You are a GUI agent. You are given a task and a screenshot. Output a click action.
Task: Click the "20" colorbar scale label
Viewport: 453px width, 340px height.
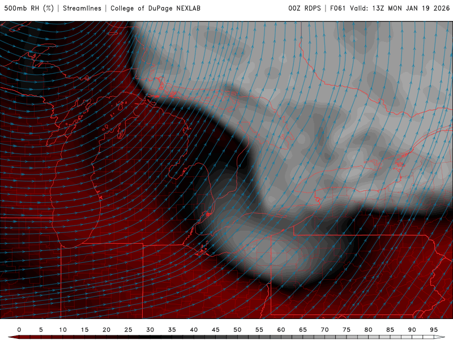tap(106, 330)
